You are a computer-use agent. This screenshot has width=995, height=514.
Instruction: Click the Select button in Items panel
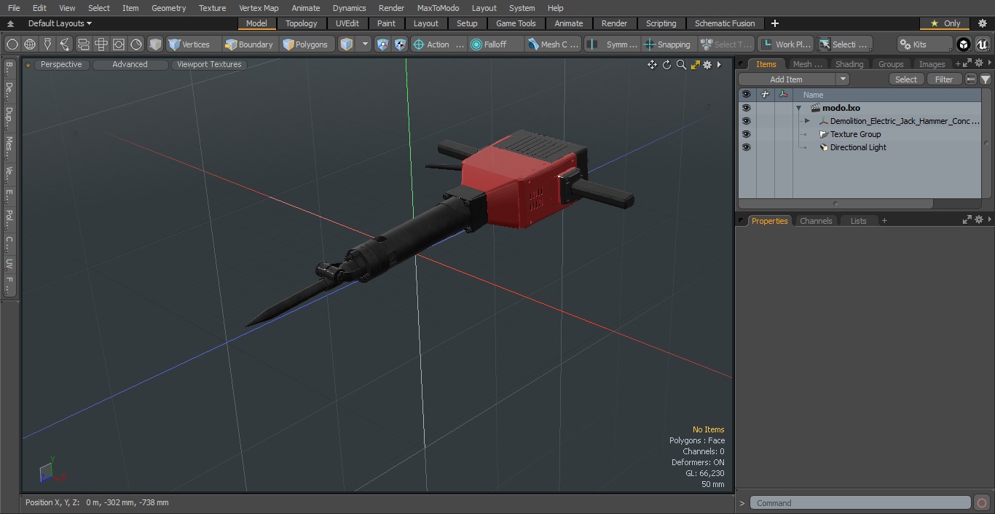click(906, 79)
